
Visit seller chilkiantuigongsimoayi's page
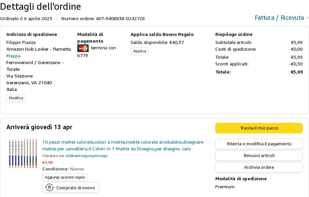coord(86,156)
